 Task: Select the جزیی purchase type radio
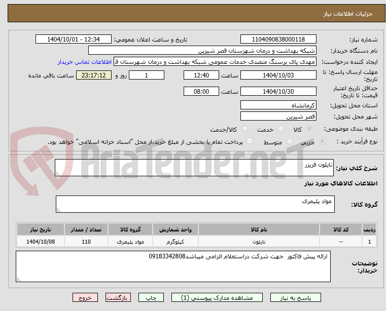(x=322, y=141)
